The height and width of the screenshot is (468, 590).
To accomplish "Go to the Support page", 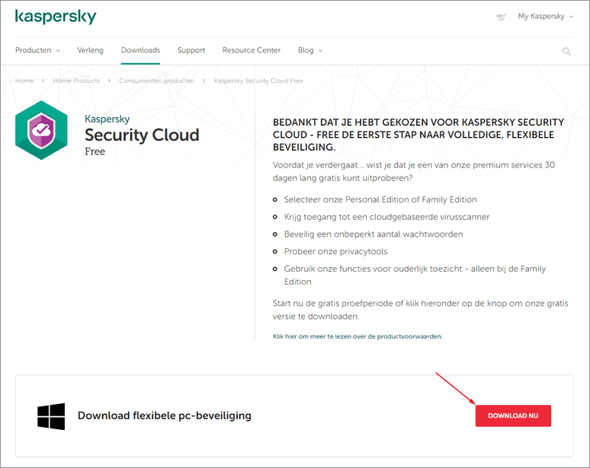I will pyautogui.click(x=191, y=50).
